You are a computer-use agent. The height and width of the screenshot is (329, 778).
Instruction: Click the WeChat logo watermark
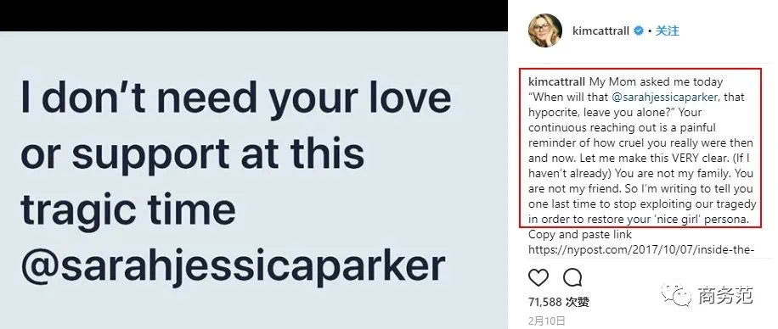676,296
